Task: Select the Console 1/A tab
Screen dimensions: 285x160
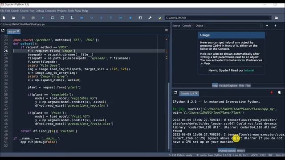Action: pos(187,93)
